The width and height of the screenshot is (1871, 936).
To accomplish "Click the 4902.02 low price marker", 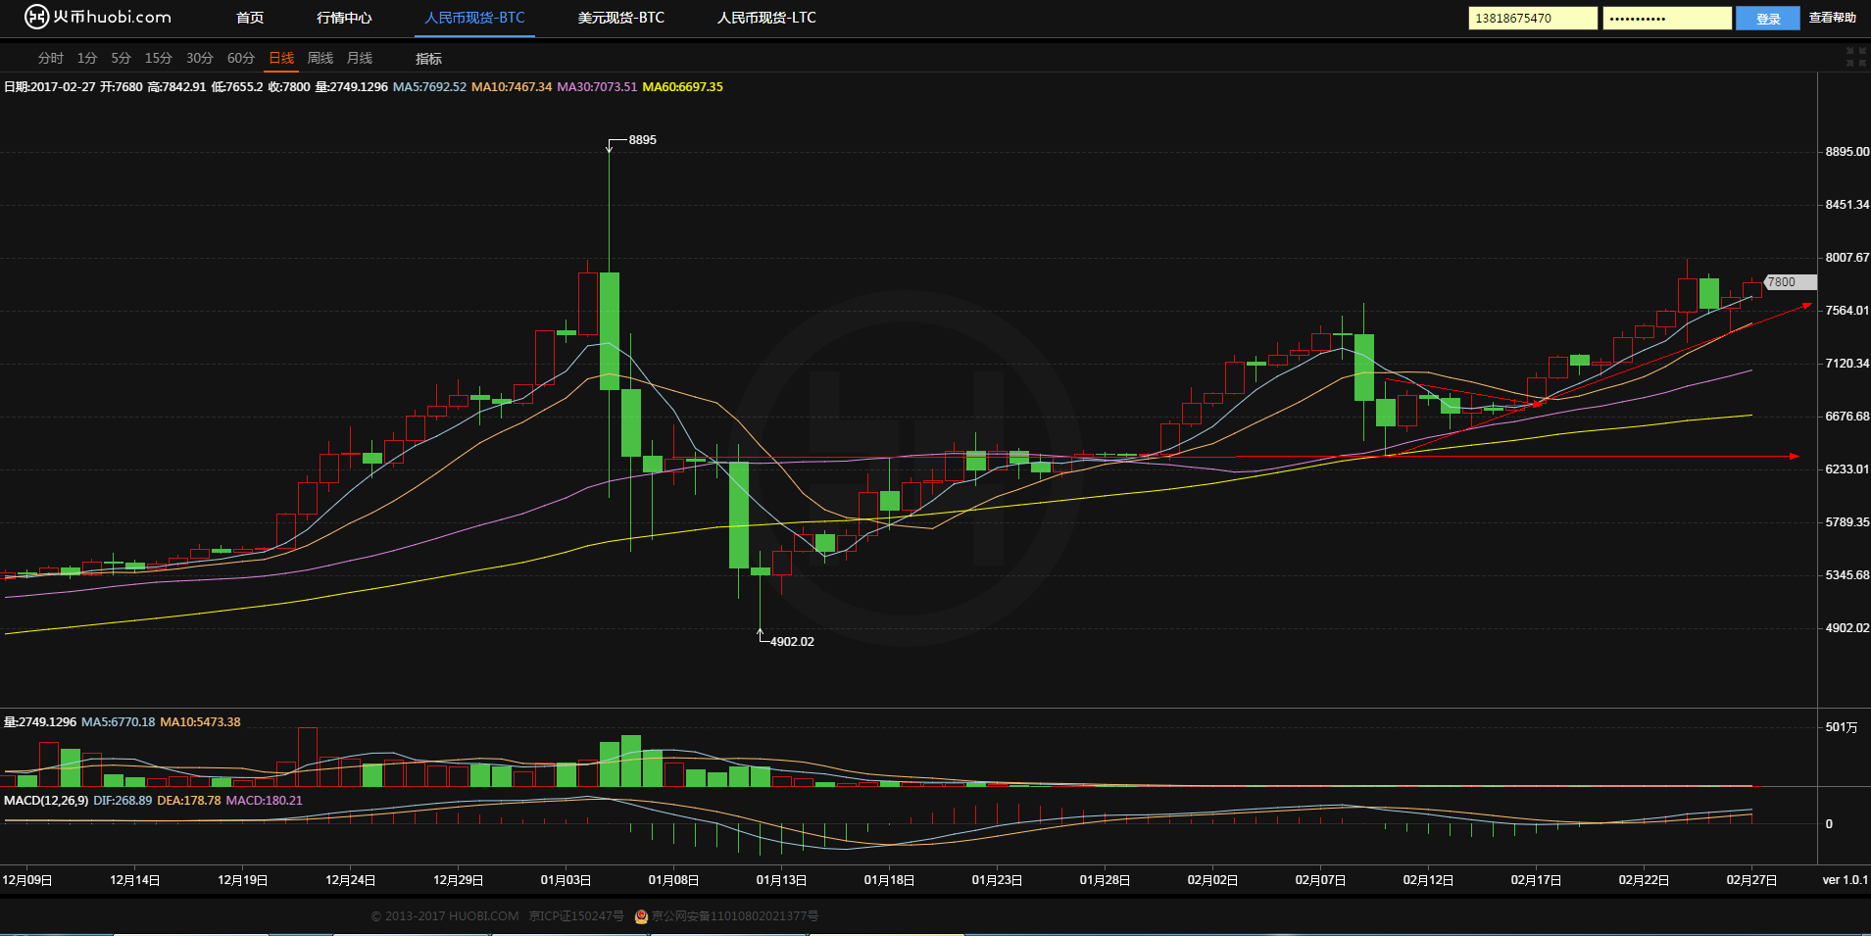I will coord(792,642).
